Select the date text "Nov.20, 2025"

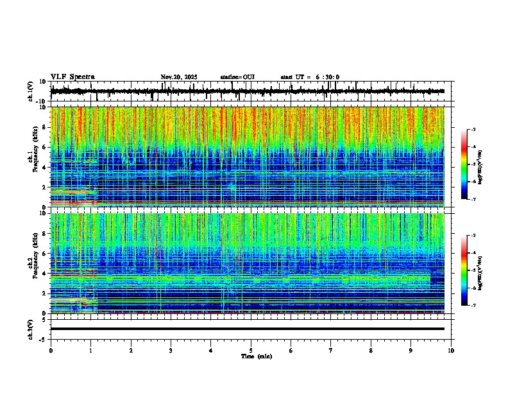(179, 77)
